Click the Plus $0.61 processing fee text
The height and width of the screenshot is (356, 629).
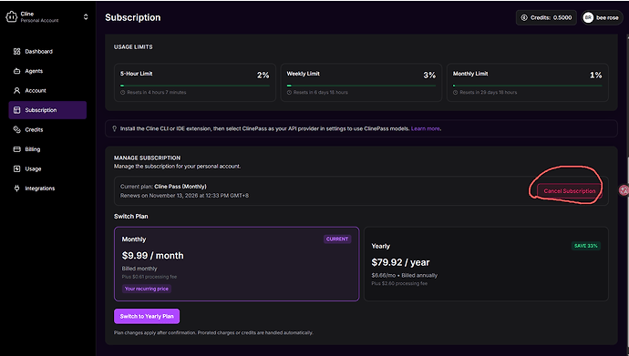150,277
